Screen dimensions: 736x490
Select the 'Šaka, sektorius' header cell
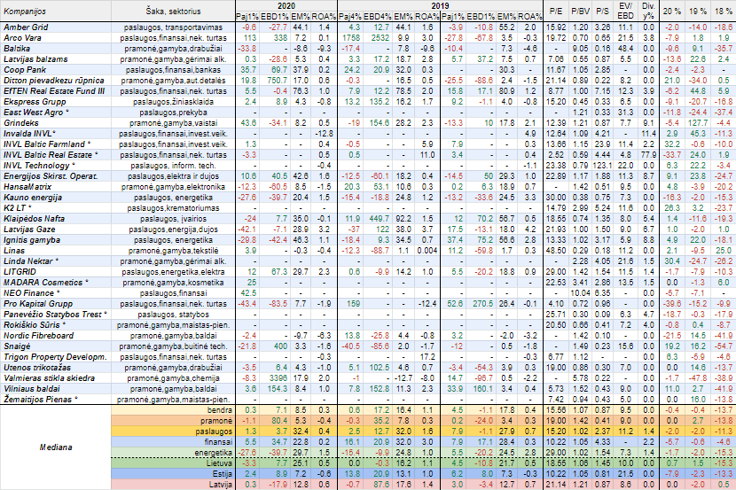(173, 12)
